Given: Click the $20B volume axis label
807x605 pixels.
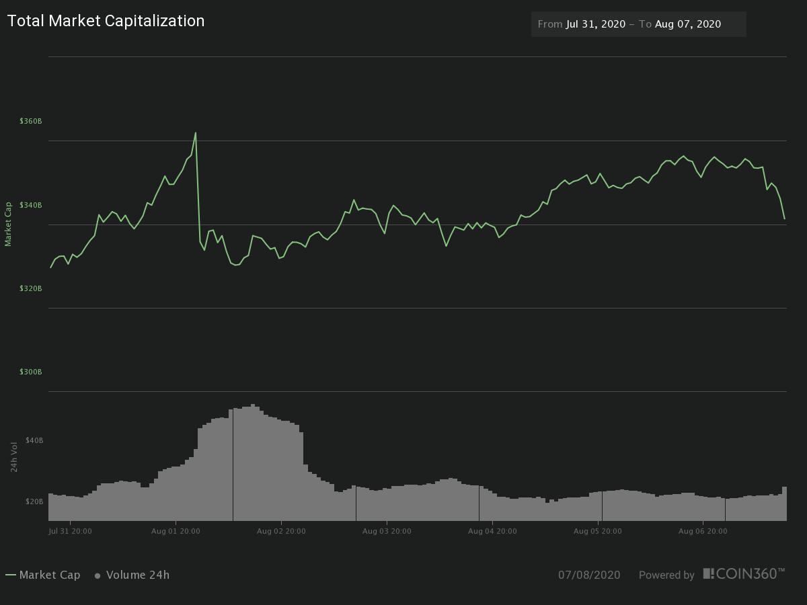Looking at the screenshot, I should tap(34, 501).
